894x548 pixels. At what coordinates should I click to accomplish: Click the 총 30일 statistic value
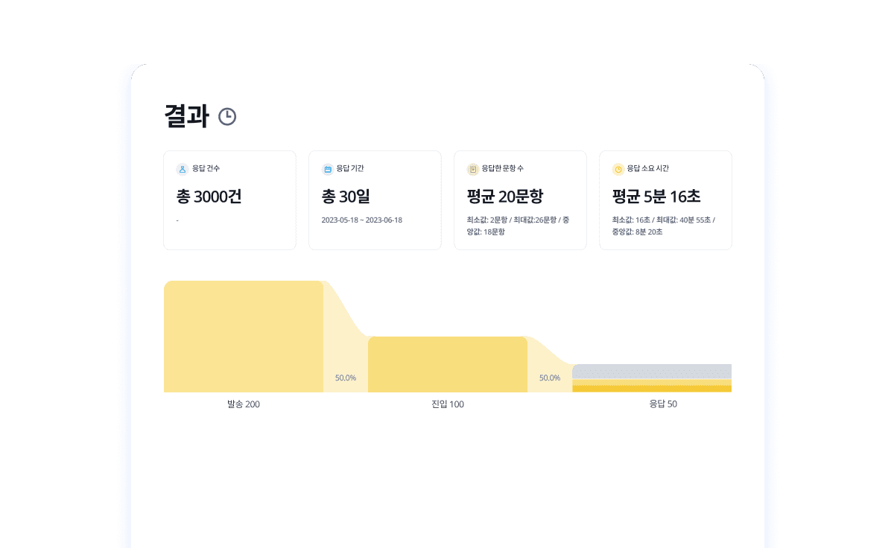[x=344, y=196]
